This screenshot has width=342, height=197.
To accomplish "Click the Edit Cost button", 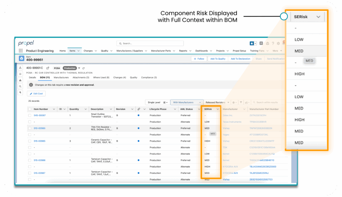I will pyautogui.click(x=36, y=94).
